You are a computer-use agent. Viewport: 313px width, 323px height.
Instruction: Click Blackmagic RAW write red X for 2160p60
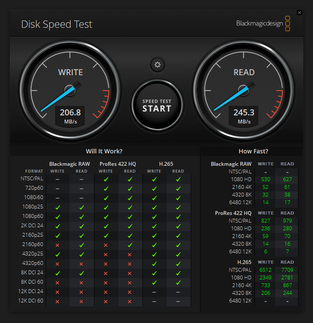pos(57,244)
